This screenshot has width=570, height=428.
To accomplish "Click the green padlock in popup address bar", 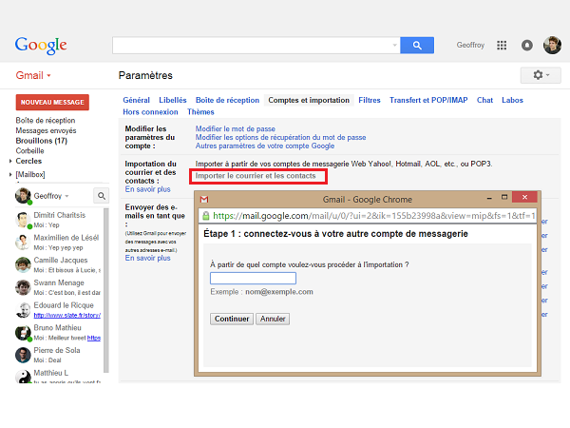I will 206,216.
